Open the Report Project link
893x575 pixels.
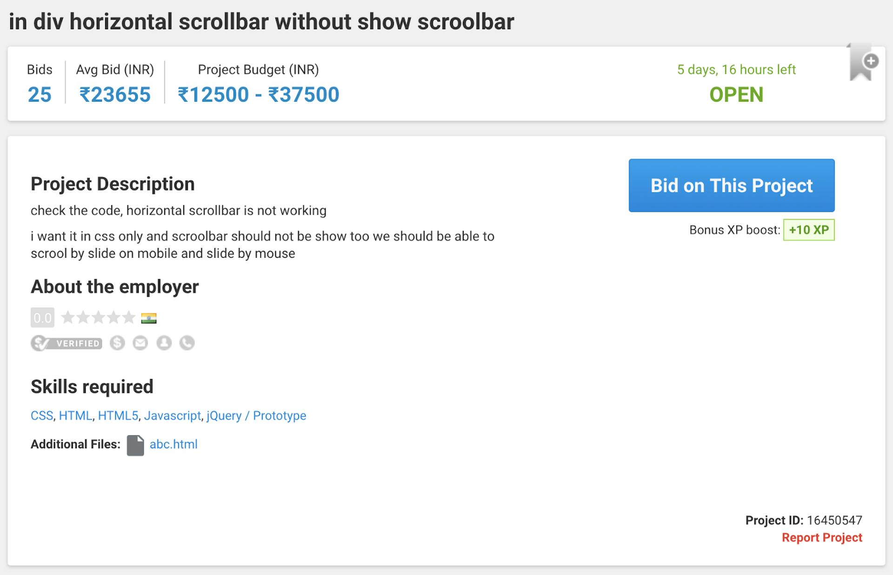point(822,537)
